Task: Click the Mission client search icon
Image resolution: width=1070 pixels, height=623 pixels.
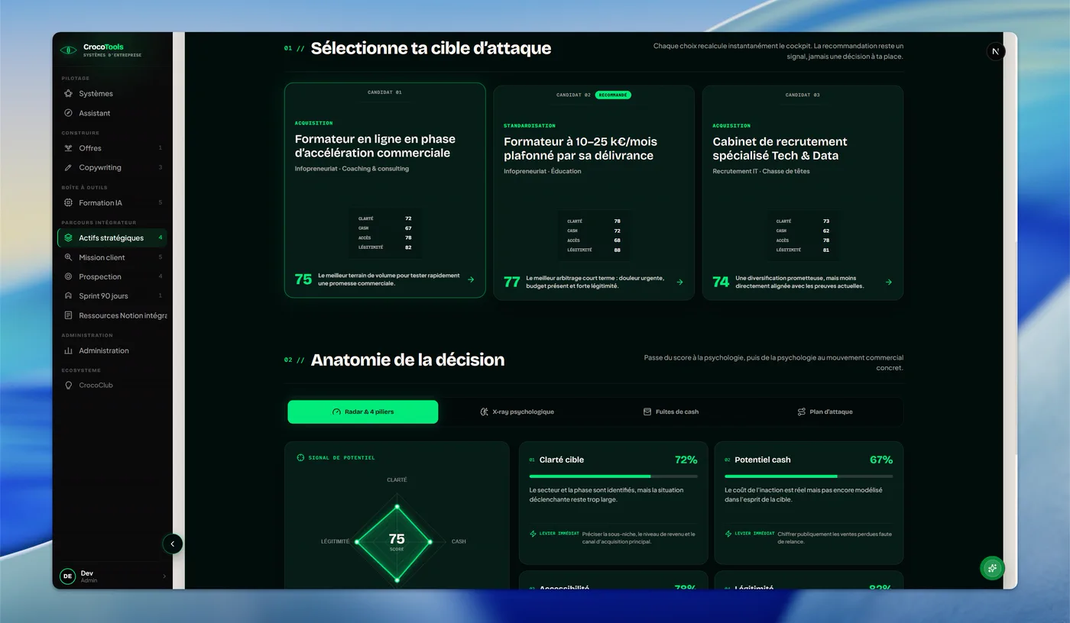Action: pos(68,257)
